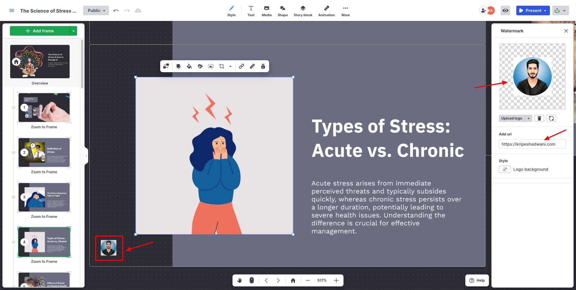The image size is (576, 290).
Task: Click the Present button
Action: [530, 10]
